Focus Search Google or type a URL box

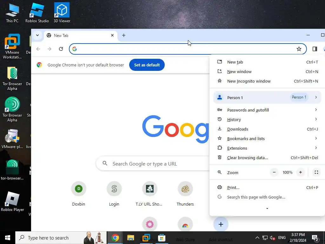(x=153, y=164)
